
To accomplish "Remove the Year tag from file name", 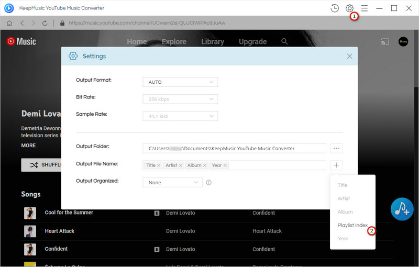I will [225, 165].
